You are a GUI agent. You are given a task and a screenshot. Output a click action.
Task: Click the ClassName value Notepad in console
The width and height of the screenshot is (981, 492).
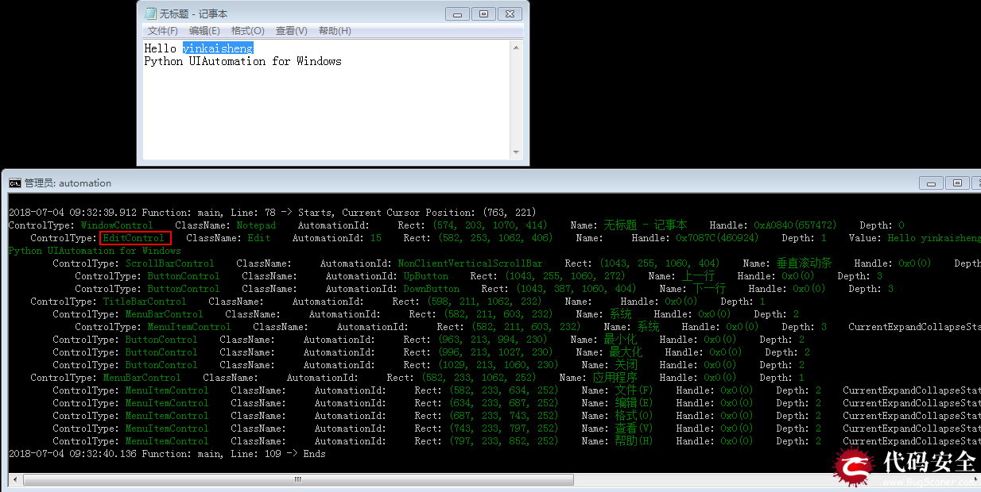click(x=256, y=225)
